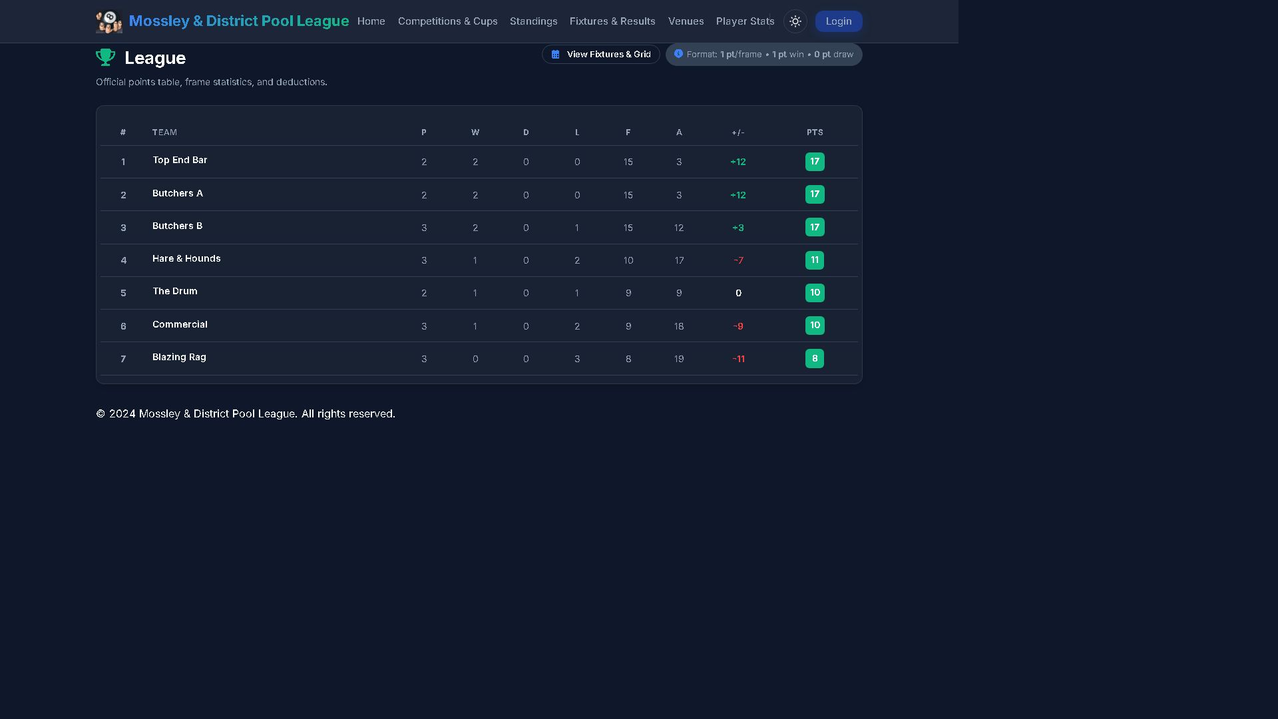Click the TEAM column header
Image resolution: width=1278 pixels, height=719 pixels.
[x=164, y=132]
